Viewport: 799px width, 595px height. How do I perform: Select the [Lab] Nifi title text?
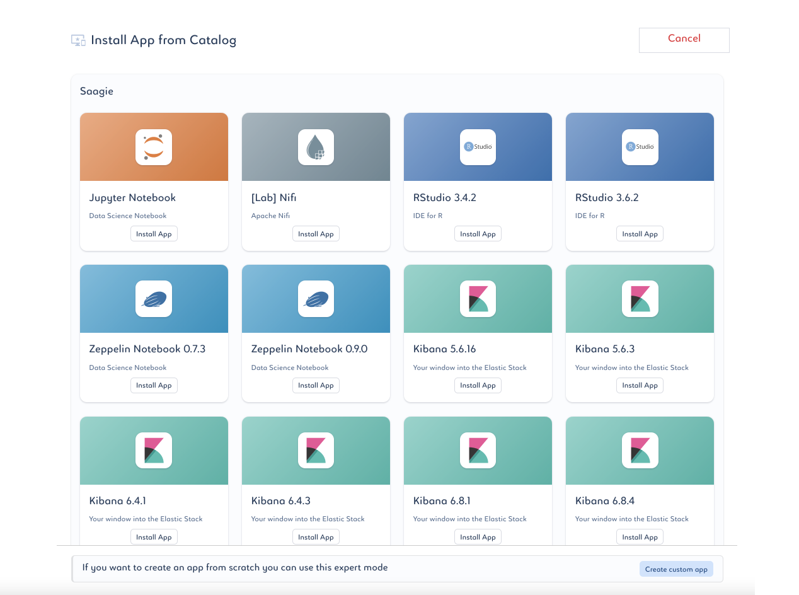273,198
